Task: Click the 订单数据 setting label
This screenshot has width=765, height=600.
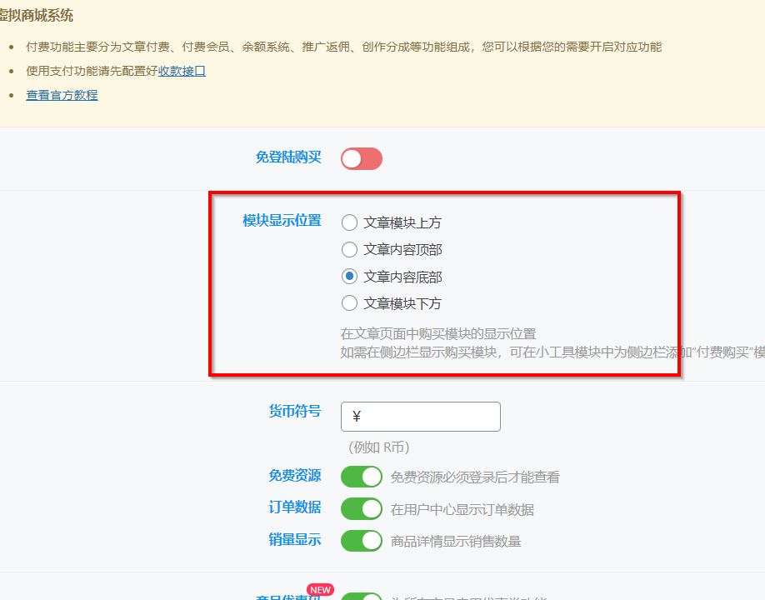Action: point(294,507)
